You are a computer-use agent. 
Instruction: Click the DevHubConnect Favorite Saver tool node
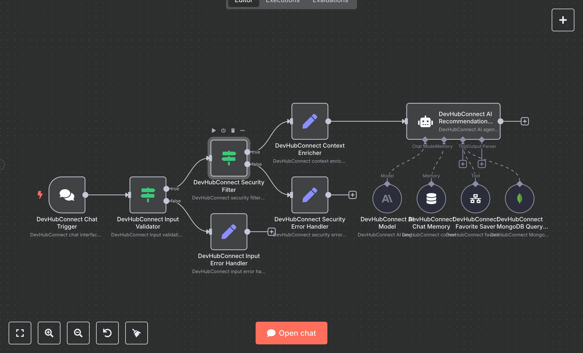[x=475, y=198]
